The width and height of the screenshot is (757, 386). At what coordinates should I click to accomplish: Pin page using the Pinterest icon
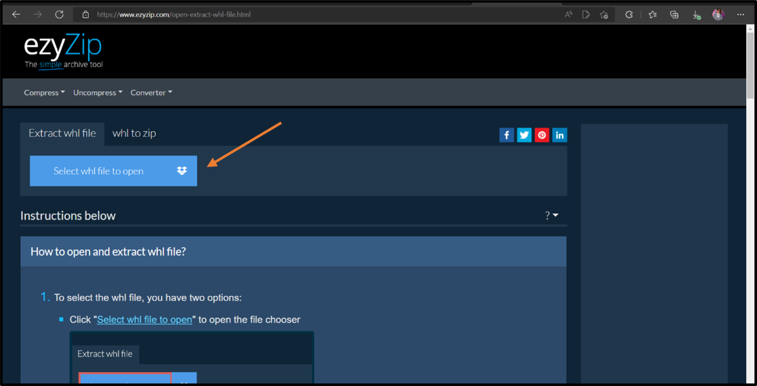542,135
